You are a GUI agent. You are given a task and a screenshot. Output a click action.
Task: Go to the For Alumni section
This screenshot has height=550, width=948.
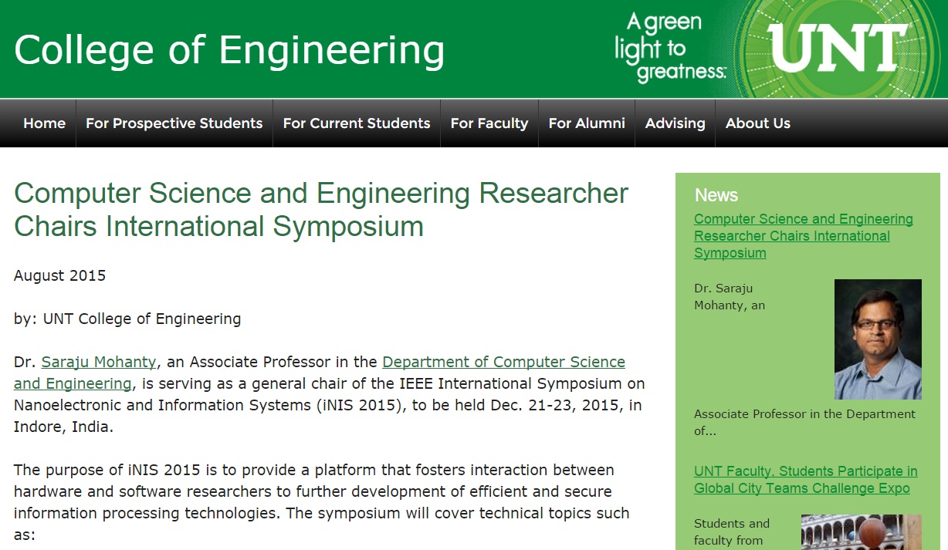pyautogui.click(x=587, y=123)
